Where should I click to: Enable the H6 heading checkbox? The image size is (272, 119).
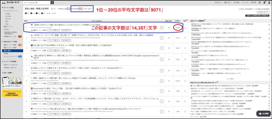pyautogui.click(x=52, y=13)
